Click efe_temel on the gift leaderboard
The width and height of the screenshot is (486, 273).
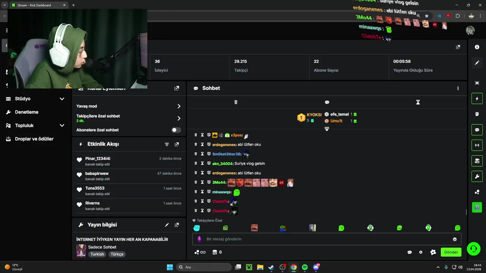click(x=339, y=114)
